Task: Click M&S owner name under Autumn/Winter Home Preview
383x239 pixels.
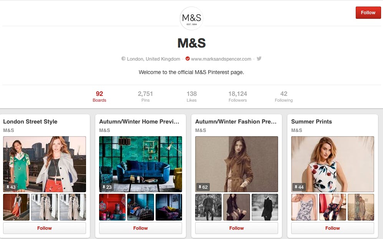Action: (104, 130)
